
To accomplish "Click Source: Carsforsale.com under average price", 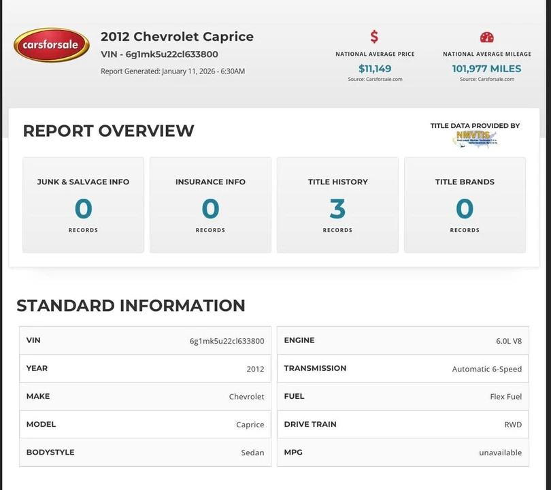I will coord(375,79).
